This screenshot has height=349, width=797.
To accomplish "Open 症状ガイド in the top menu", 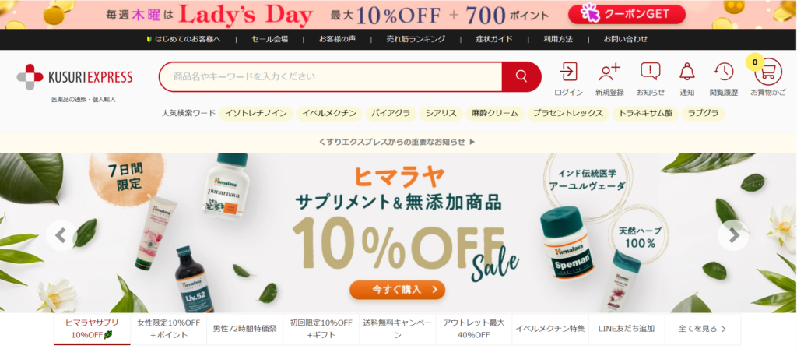I will 494,39.
